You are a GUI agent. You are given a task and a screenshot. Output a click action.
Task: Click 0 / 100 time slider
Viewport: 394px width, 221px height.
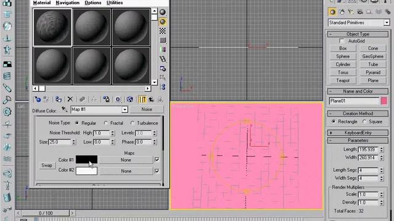tap(46, 213)
